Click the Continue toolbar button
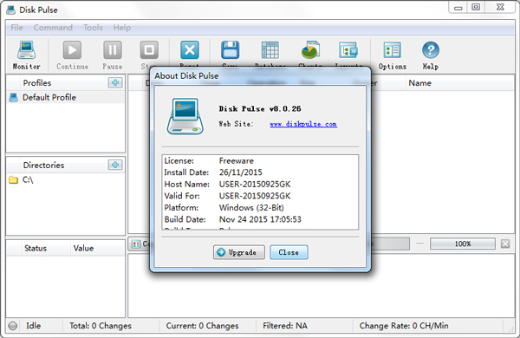Screen dimensions: 520x338 click(x=72, y=55)
